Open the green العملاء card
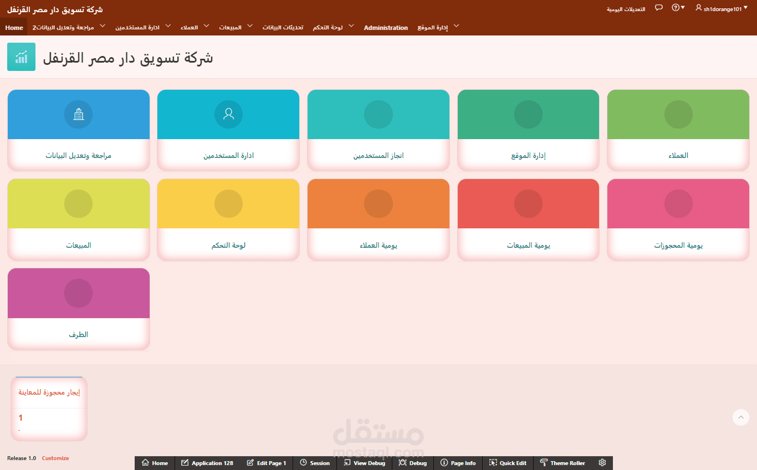 point(678,130)
